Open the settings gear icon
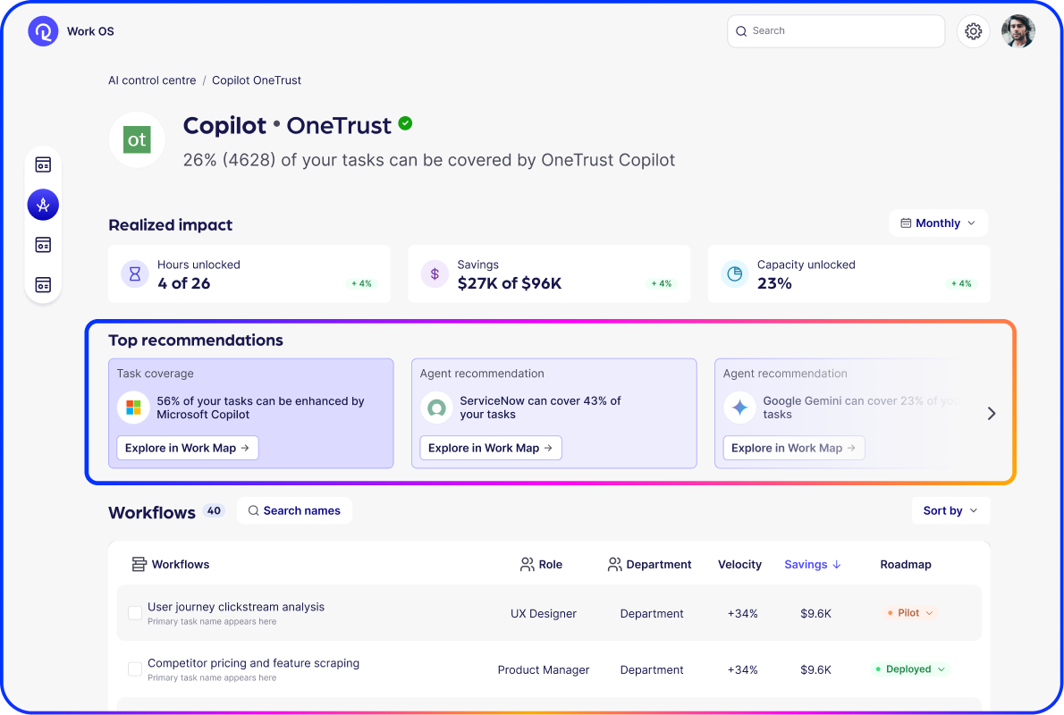The width and height of the screenshot is (1064, 715). (974, 31)
